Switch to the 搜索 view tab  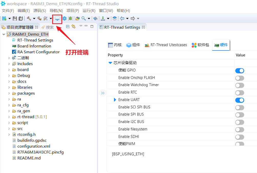click(x=47, y=27)
